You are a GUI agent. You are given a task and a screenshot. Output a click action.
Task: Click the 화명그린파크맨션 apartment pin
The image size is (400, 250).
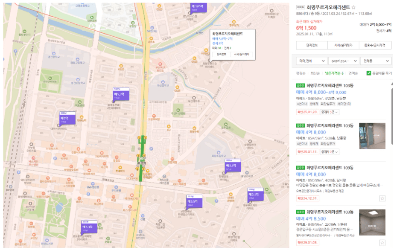[160, 221]
